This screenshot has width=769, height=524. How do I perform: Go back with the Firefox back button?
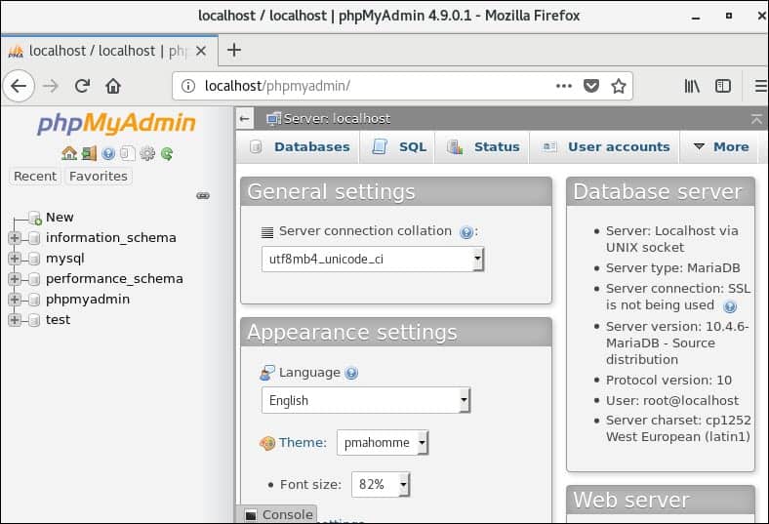19,86
